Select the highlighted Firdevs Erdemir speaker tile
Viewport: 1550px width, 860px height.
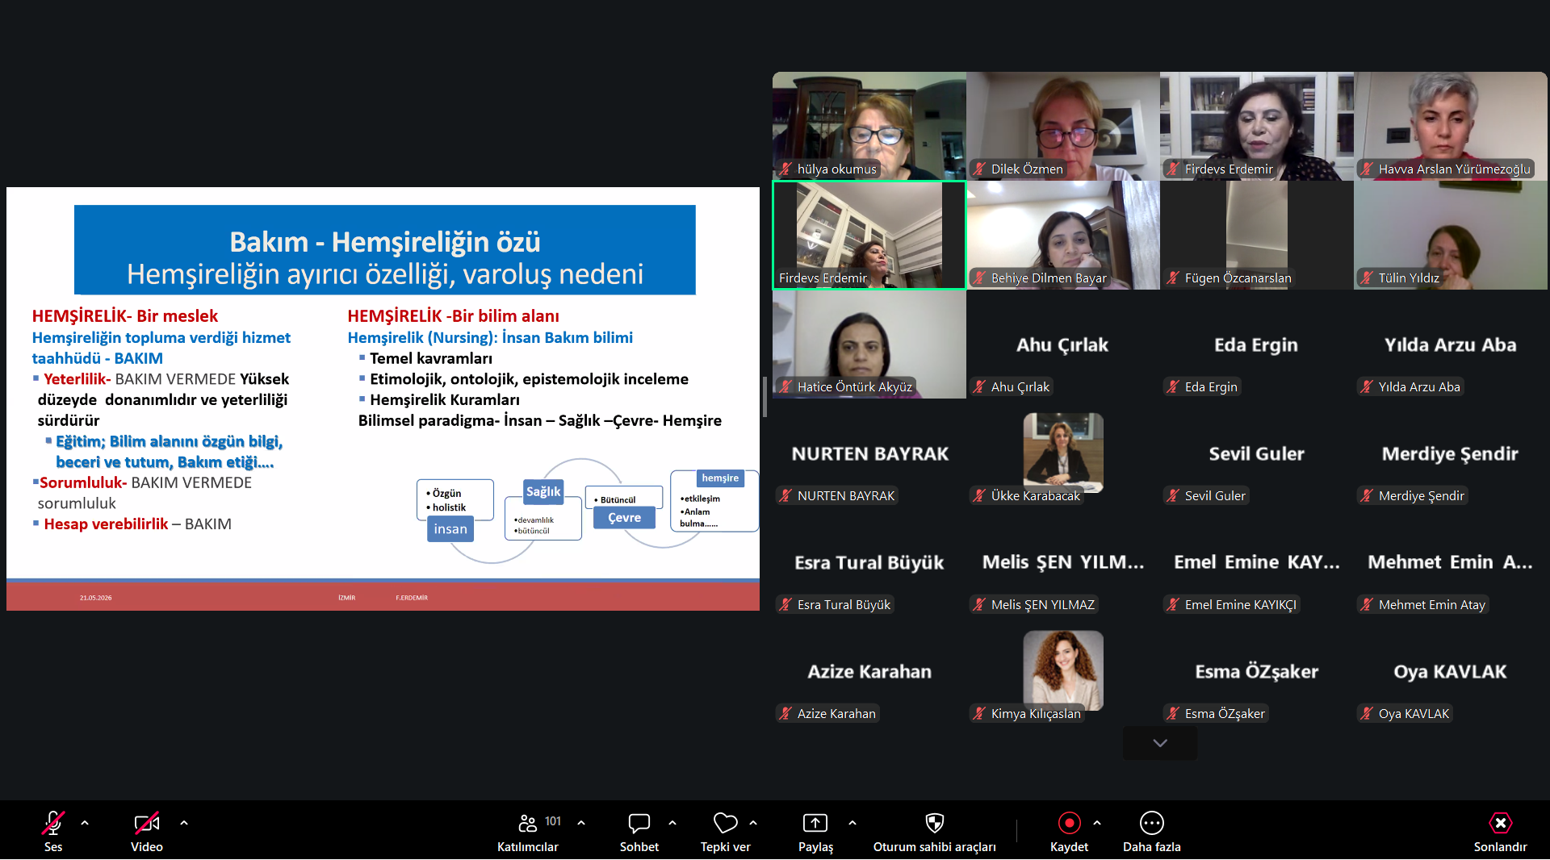coord(869,235)
